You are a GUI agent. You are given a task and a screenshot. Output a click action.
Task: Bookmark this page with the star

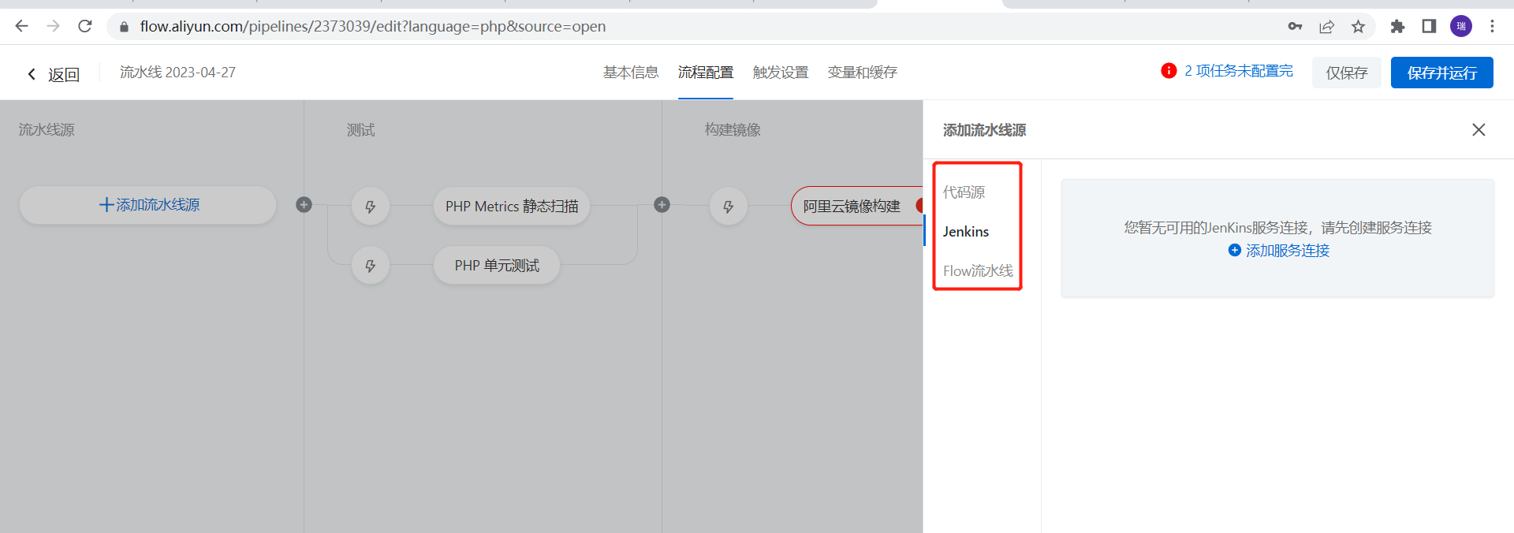1358,27
